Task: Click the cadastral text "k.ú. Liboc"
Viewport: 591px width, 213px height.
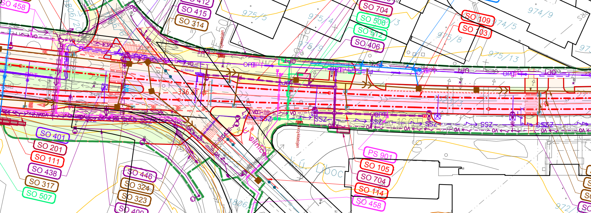Action: point(316,168)
